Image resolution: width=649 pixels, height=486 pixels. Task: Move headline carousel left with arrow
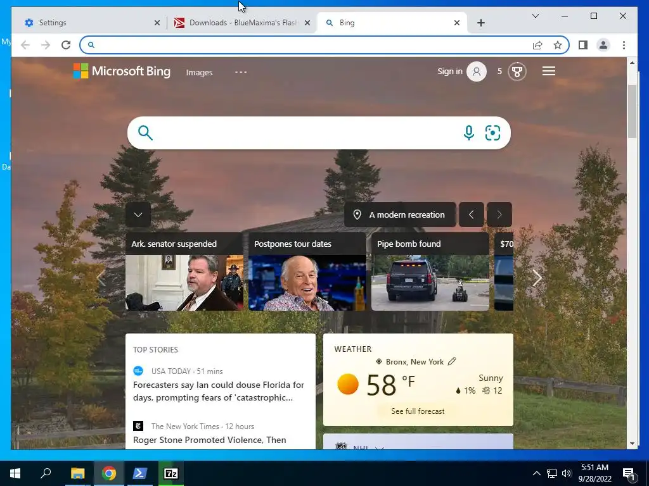click(x=101, y=278)
